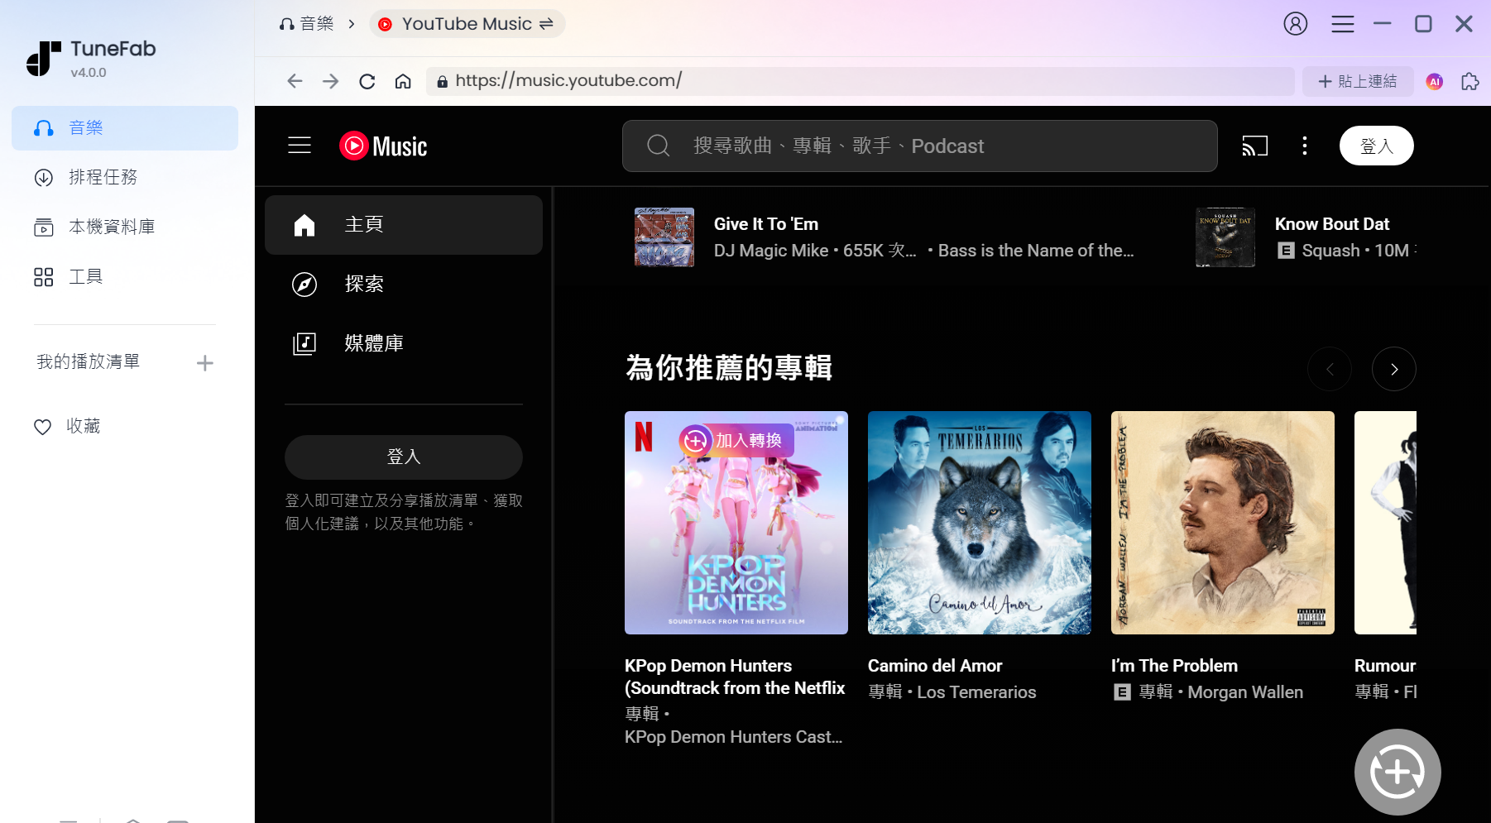The width and height of the screenshot is (1491, 823).
Task: Click the TuneFab user account icon
Action: pos(1295,23)
